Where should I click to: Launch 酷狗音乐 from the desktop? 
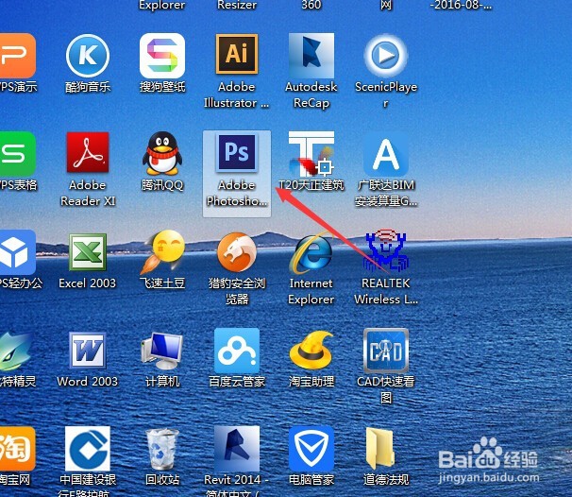pyautogui.click(x=88, y=56)
